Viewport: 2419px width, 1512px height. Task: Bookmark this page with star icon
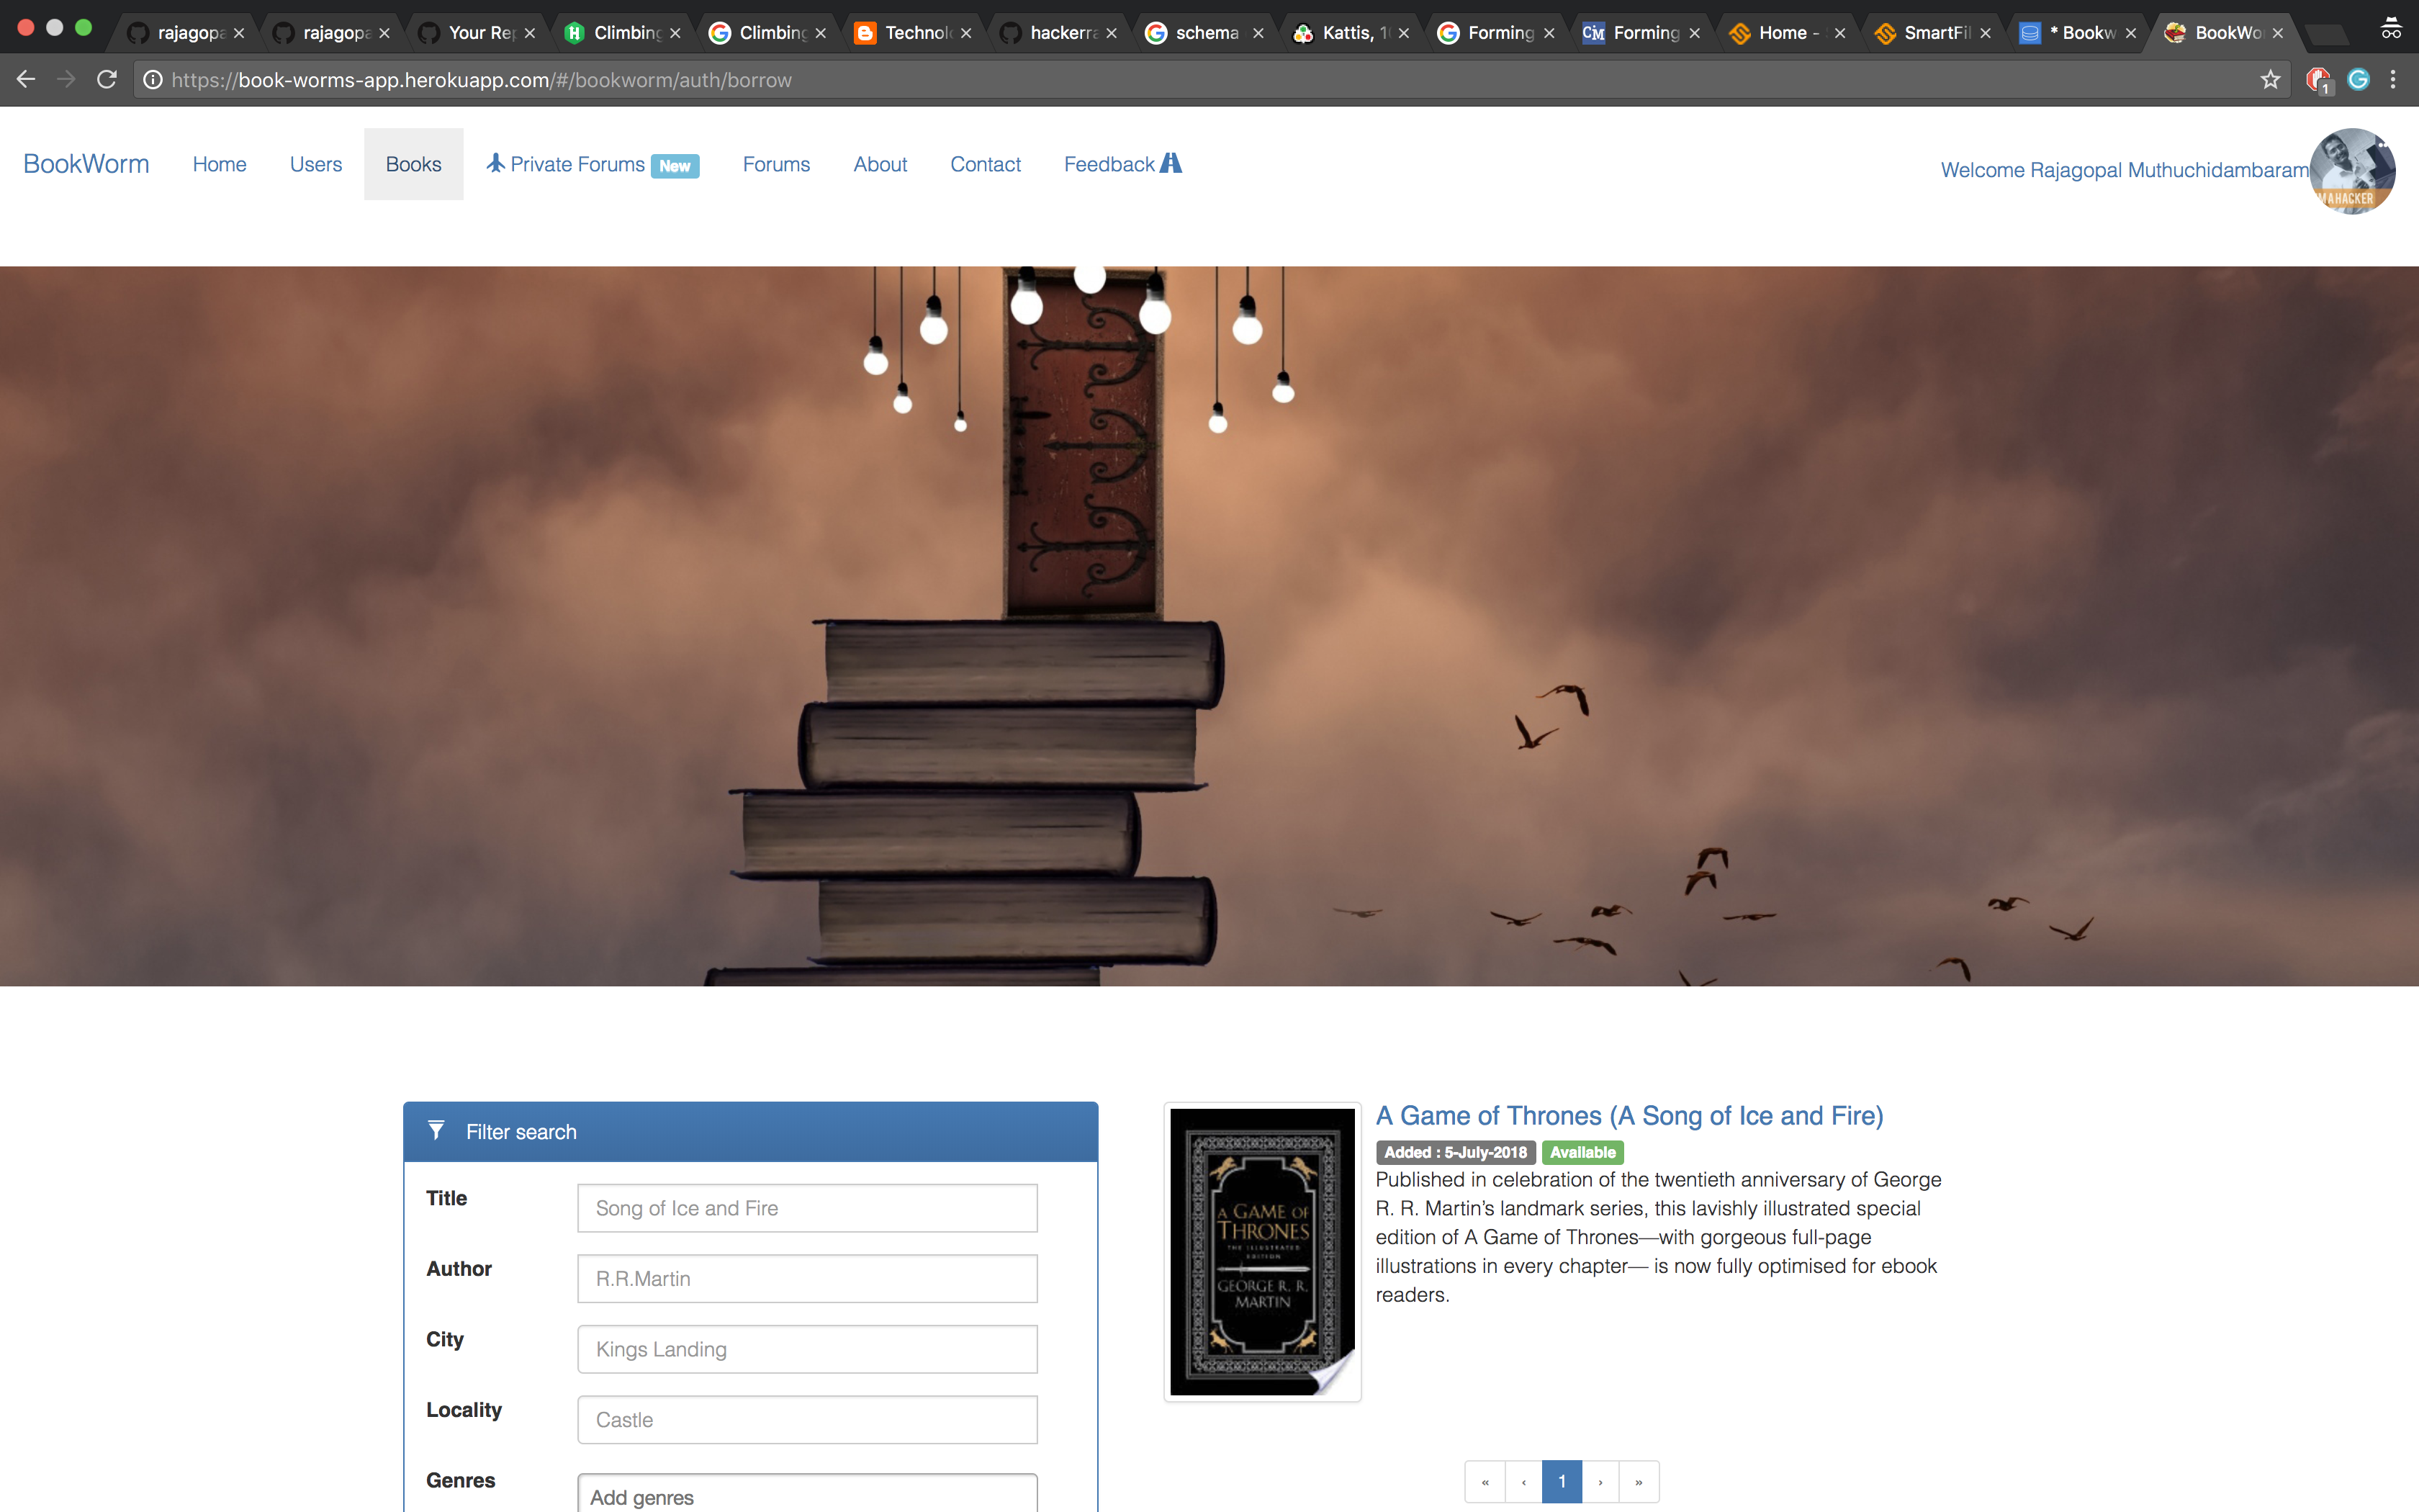(x=2270, y=80)
